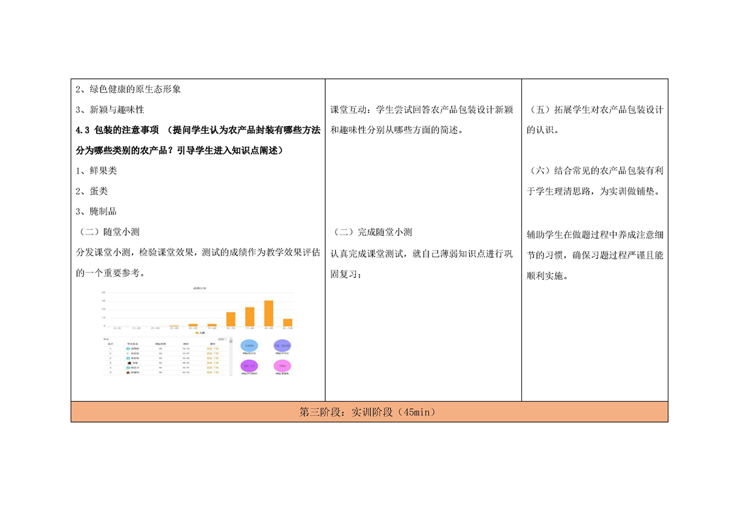Click the tallest orange bar for range 81-90
This screenshot has width=733, height=518.
point(269,314)
